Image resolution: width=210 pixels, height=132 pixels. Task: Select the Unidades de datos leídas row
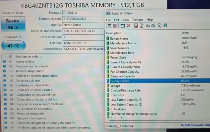point(53,85)
